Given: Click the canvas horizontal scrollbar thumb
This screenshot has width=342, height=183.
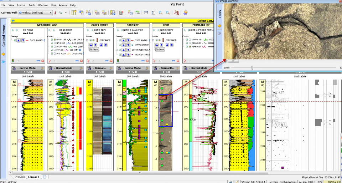Looking at the screenshot, I should pos(140,173).
